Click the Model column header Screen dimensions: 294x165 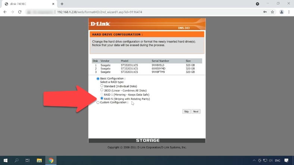coord(125,61)
